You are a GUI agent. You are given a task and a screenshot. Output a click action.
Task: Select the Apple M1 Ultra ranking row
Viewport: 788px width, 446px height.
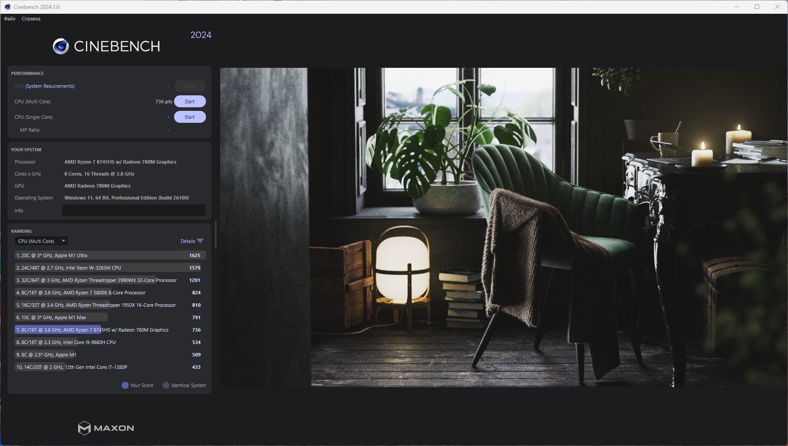110,255
